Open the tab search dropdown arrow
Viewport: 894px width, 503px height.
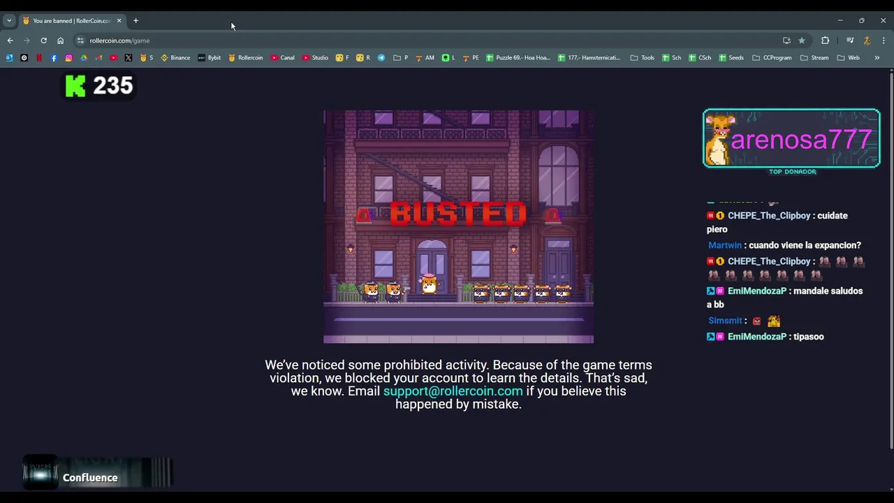pos(9,21)
